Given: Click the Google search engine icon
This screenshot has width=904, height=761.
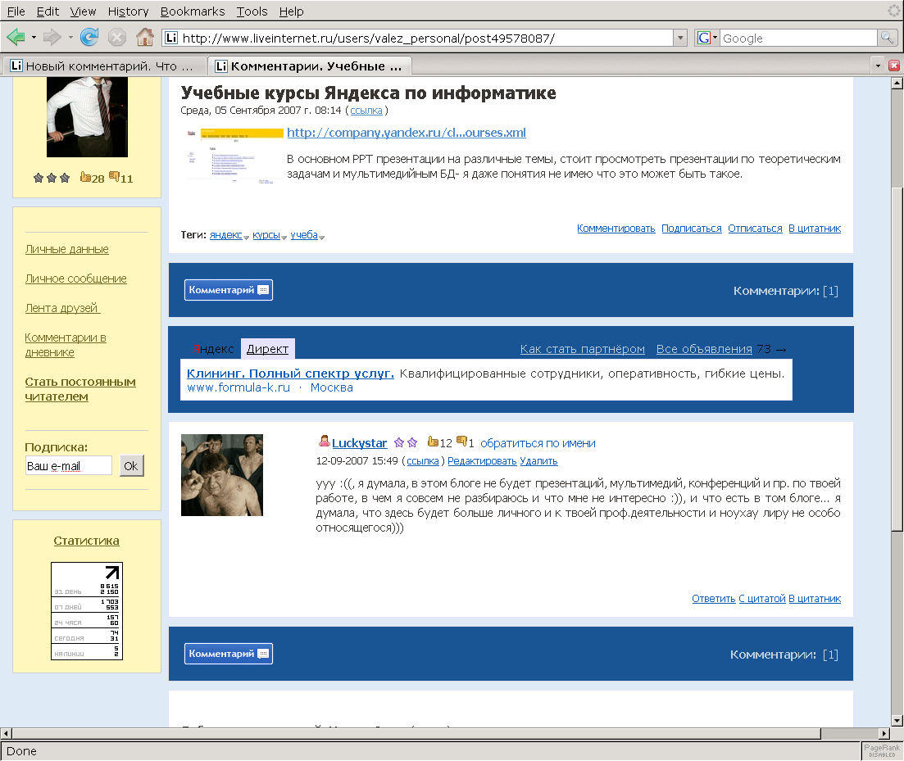Looking at the screenshot, I should (x=703, y=38).
